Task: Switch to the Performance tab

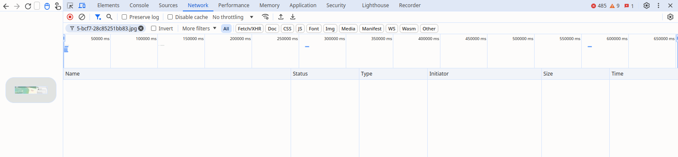Action: coord(234,5)
